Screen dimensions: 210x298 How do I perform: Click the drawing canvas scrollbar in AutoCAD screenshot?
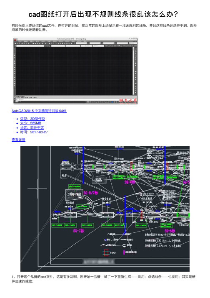point(133,71)
